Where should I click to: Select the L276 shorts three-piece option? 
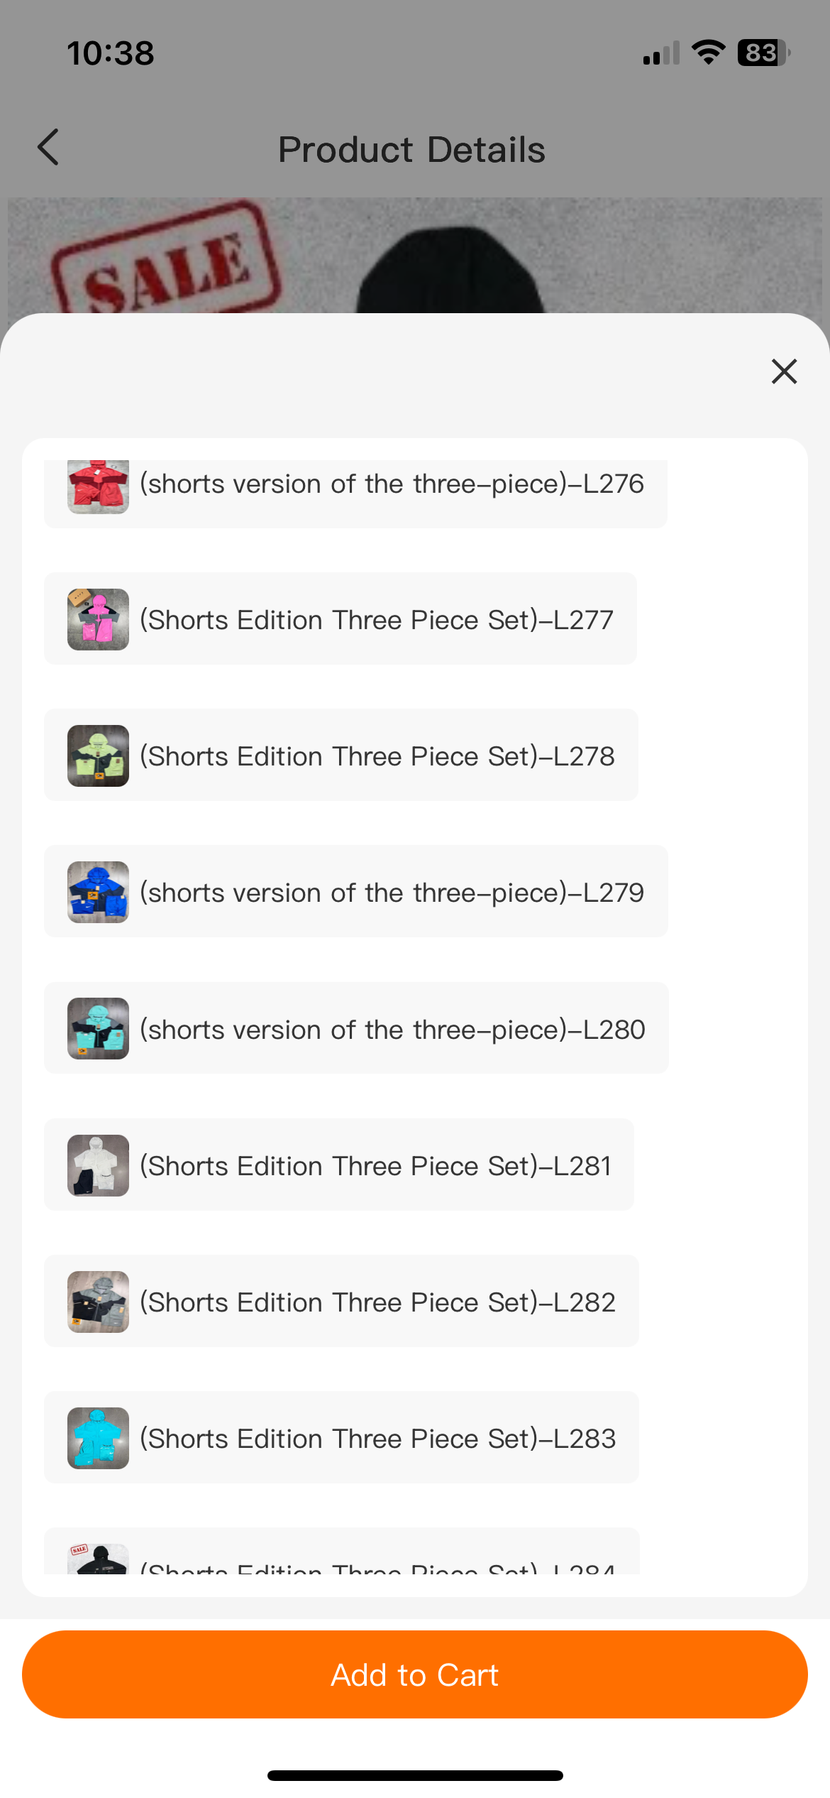(392, 486)
